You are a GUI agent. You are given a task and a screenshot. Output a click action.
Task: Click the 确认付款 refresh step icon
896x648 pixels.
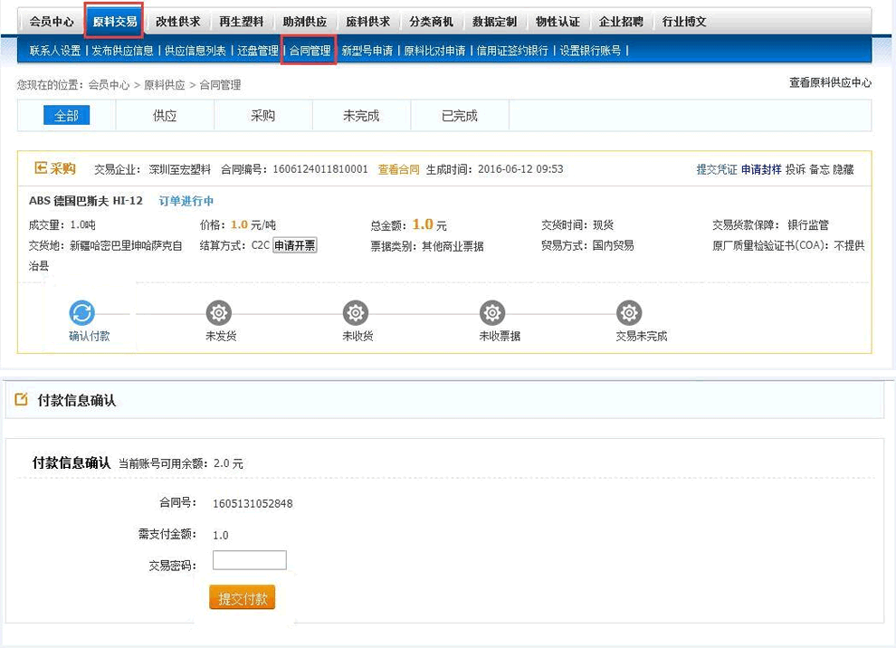point(81,313)
